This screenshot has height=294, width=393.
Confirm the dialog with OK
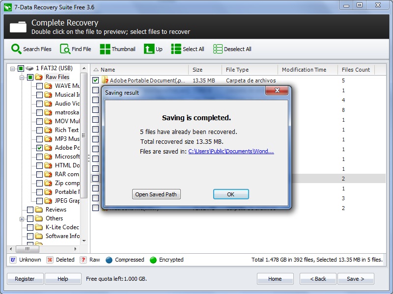click(230, 194)
